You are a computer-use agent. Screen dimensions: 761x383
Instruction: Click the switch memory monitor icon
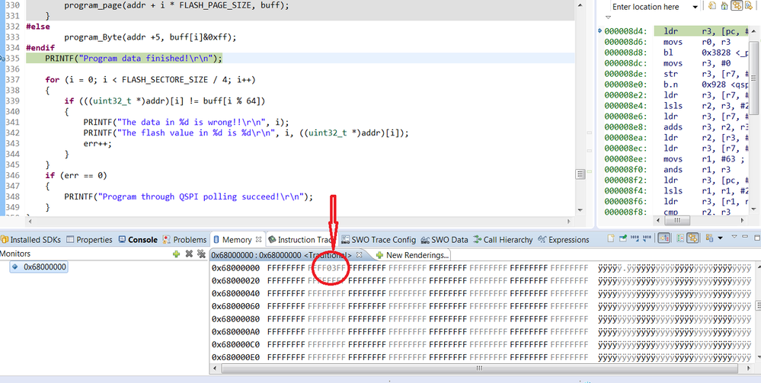click(709, 238)
